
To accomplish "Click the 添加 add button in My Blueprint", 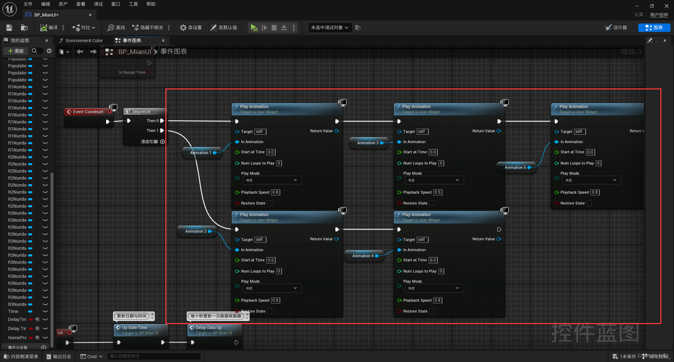I will pos(16,51).
